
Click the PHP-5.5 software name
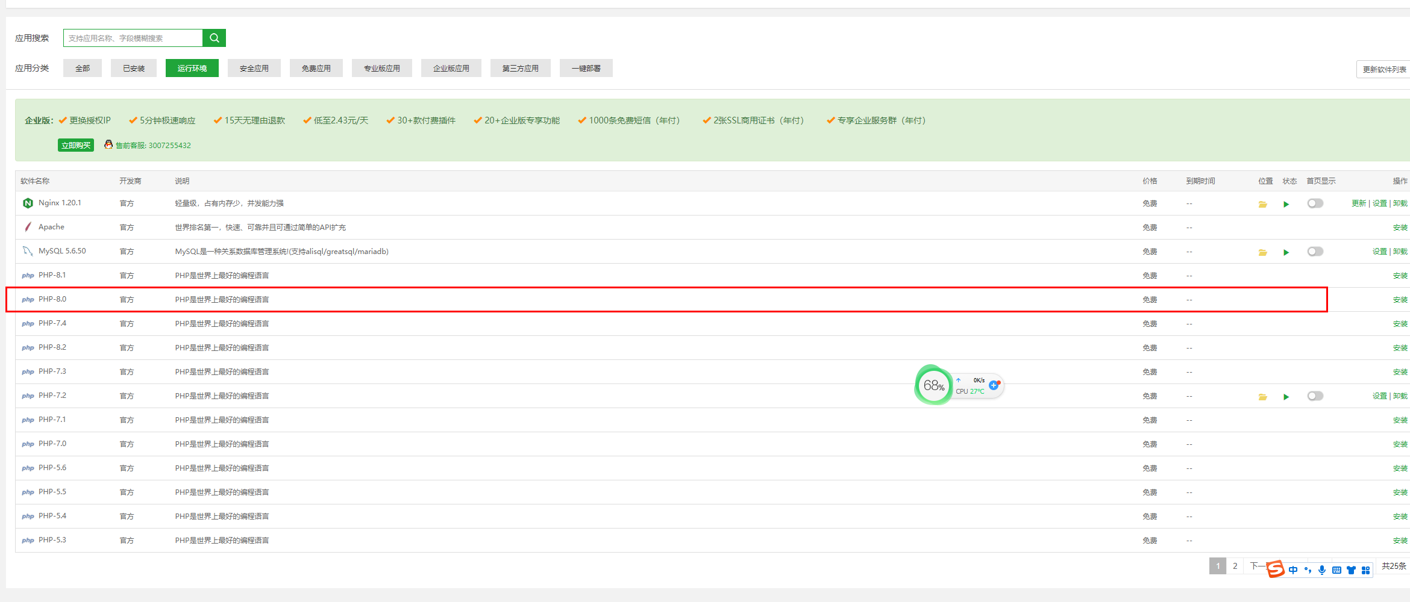pyautogui.click(x=52, y=492)
